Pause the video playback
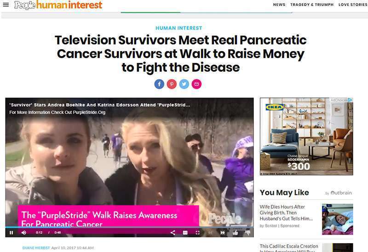Viewport: 368px width, 252px height. coord(11,233)
